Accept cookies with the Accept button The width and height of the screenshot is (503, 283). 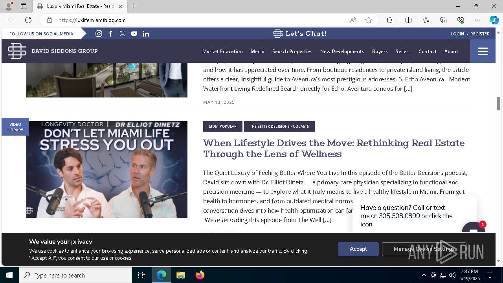pos(358,249)
